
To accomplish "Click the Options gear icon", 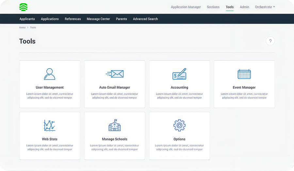I will (179, 125).
